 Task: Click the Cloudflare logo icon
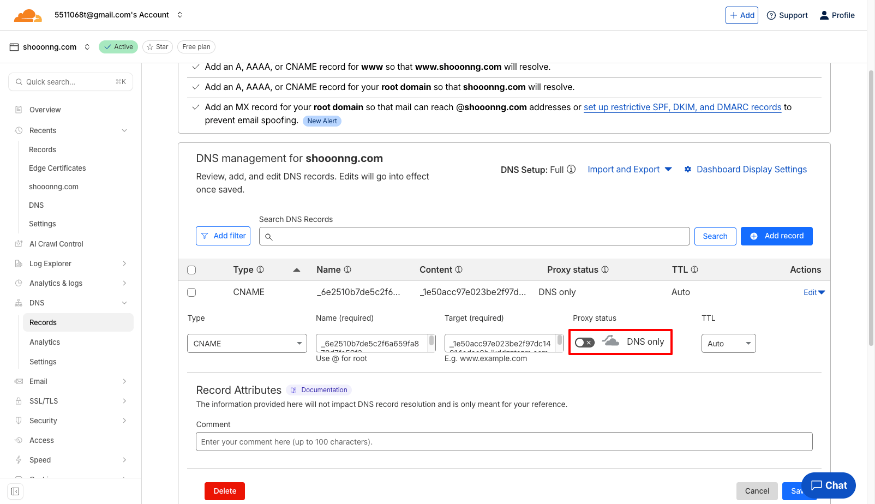tap(28, 15)
